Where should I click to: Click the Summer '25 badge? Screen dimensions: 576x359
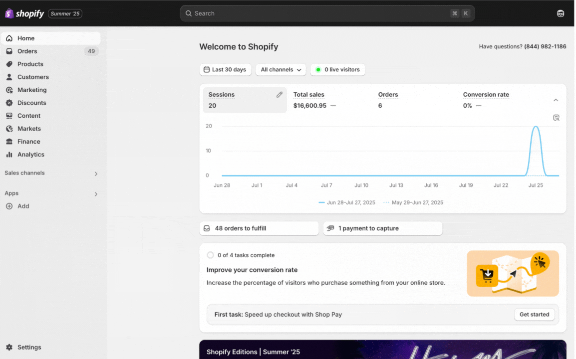[65, 13]
